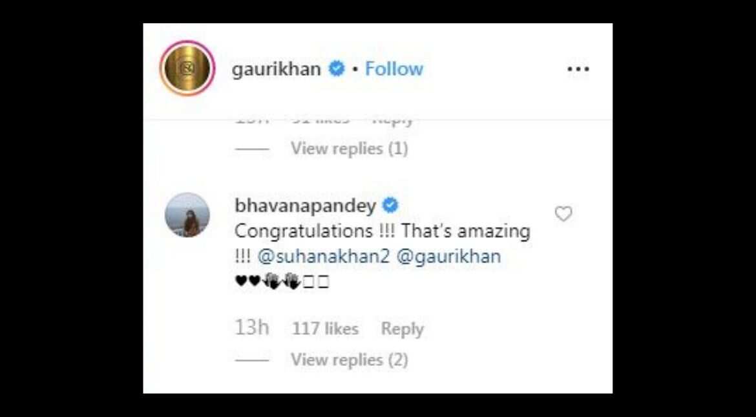Open bhavanapandey's profile avatar
This screenshot has width=756, height=417.
point(187,215)
